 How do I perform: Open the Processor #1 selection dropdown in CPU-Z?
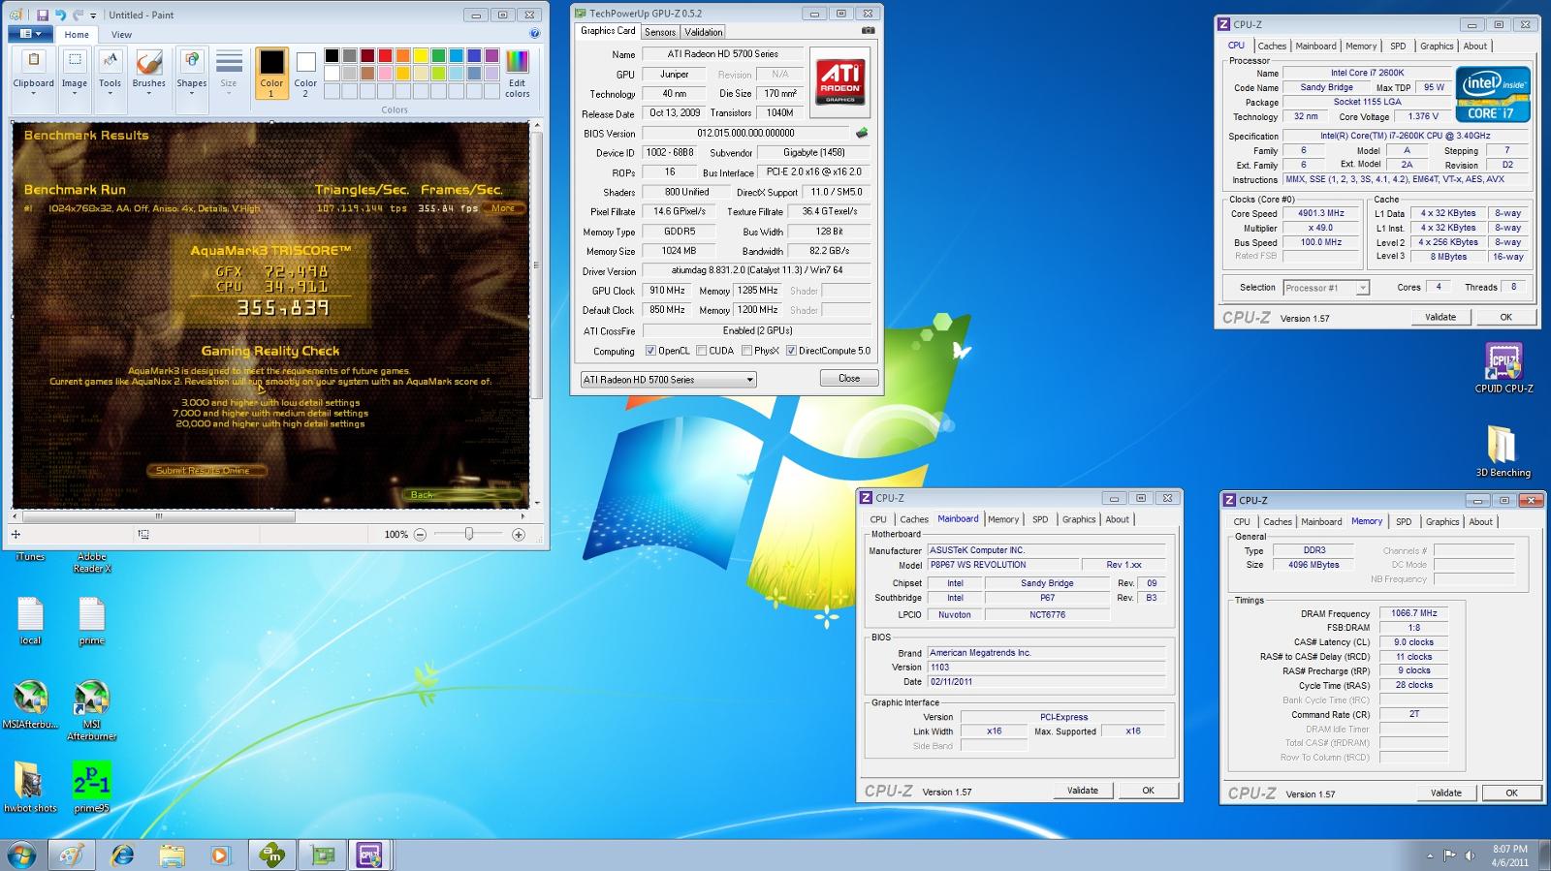point(1326,288)
